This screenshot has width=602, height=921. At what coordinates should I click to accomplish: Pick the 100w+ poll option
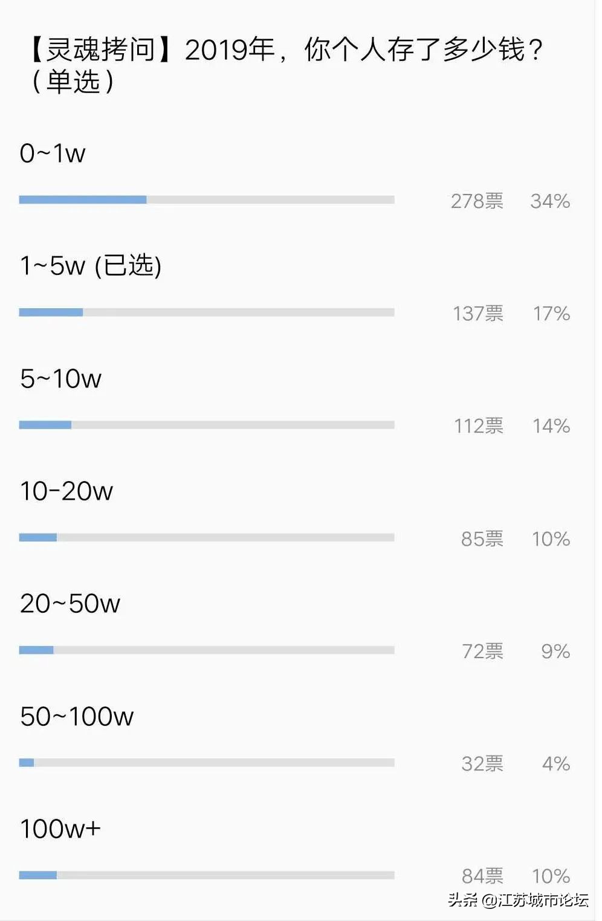(60, 829)
